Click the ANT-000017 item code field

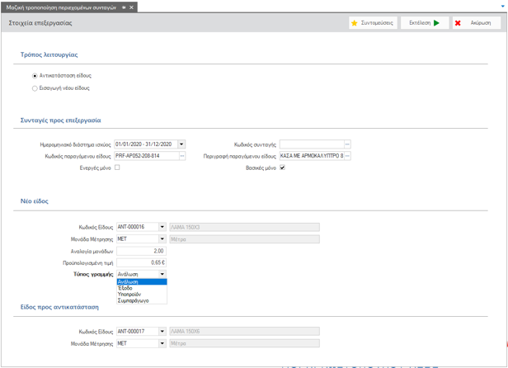click(x=138, y=332)
